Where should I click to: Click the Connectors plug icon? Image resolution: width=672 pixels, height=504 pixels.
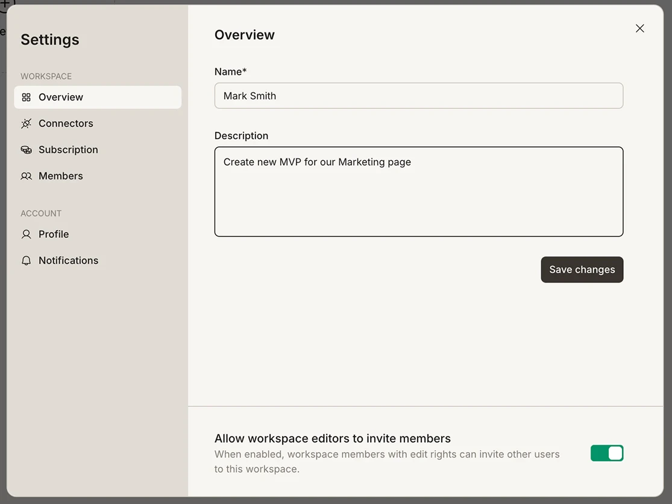[x=26, y=123]
